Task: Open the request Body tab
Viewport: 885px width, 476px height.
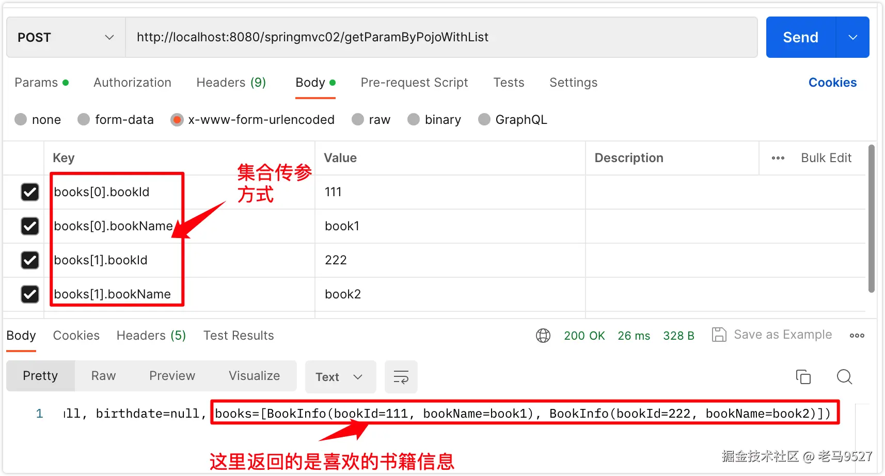Action: pyautogui.click(x=315, y=83)
